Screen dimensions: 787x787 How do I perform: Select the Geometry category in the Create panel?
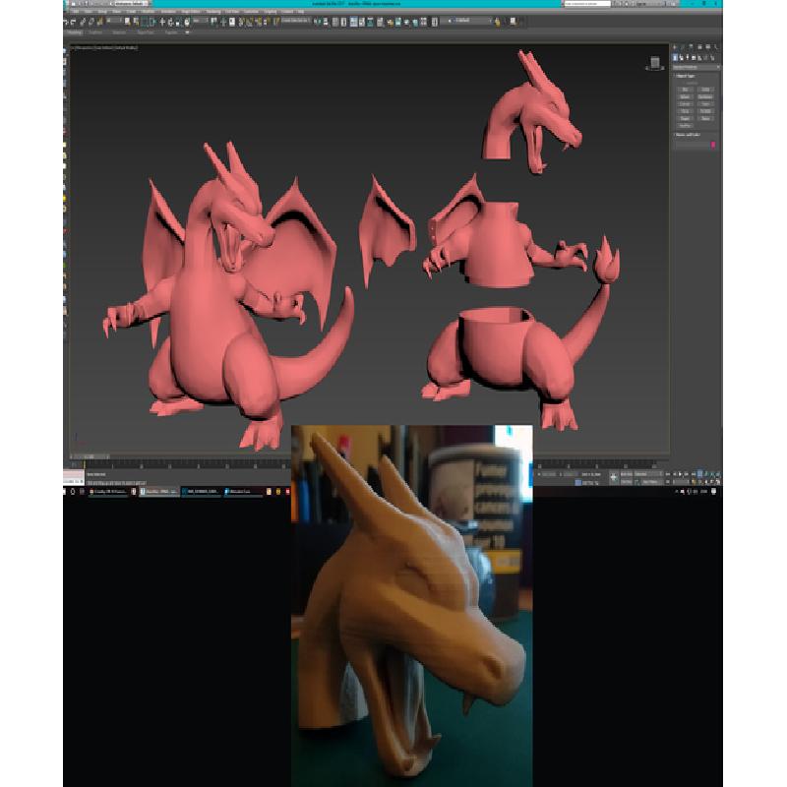pyautogui.click(x=675, y=58)
